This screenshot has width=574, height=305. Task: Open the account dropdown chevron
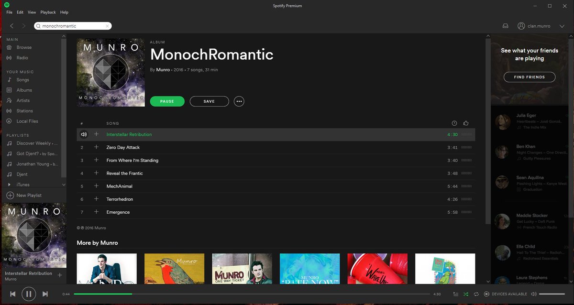562,26
